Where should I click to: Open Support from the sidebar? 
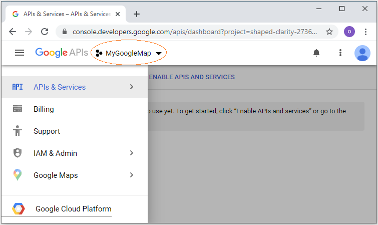pyautogui.click(x=75, y=131)
